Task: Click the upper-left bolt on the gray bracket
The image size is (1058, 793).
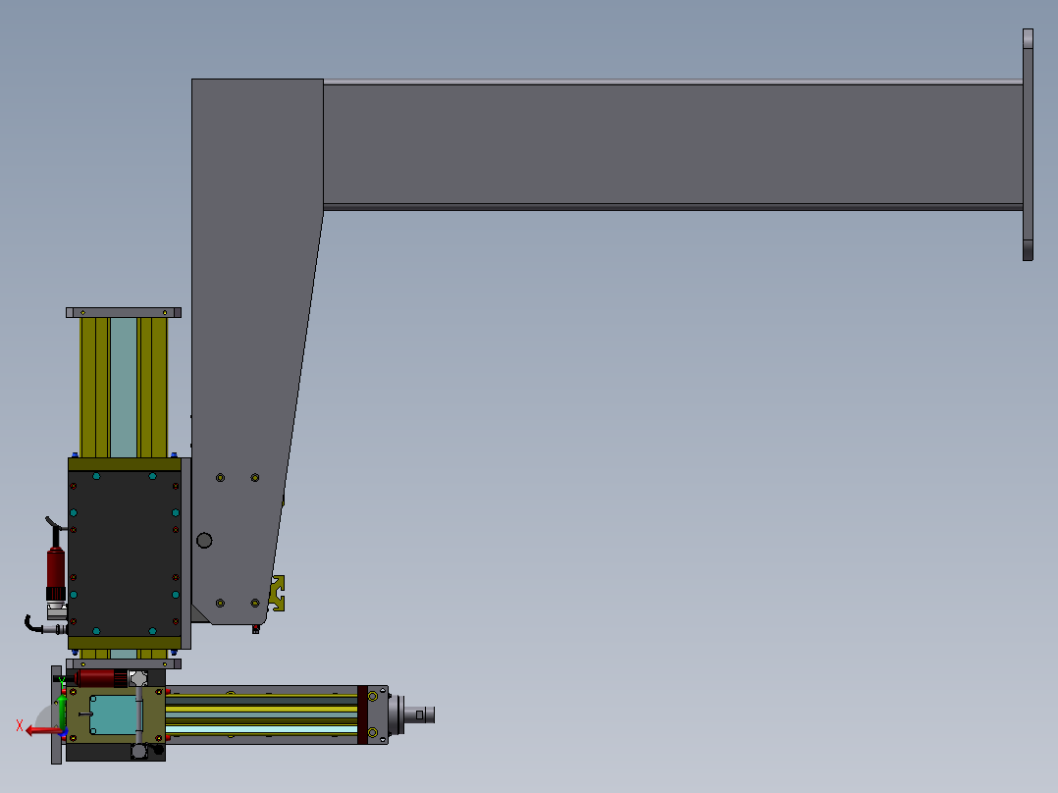Action: tap(220, 478)
